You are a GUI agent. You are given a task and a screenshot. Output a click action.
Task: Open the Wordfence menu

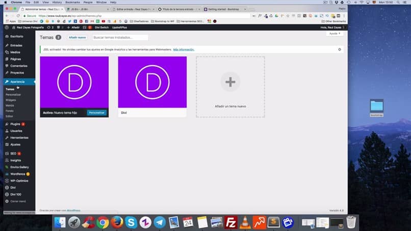17,174
